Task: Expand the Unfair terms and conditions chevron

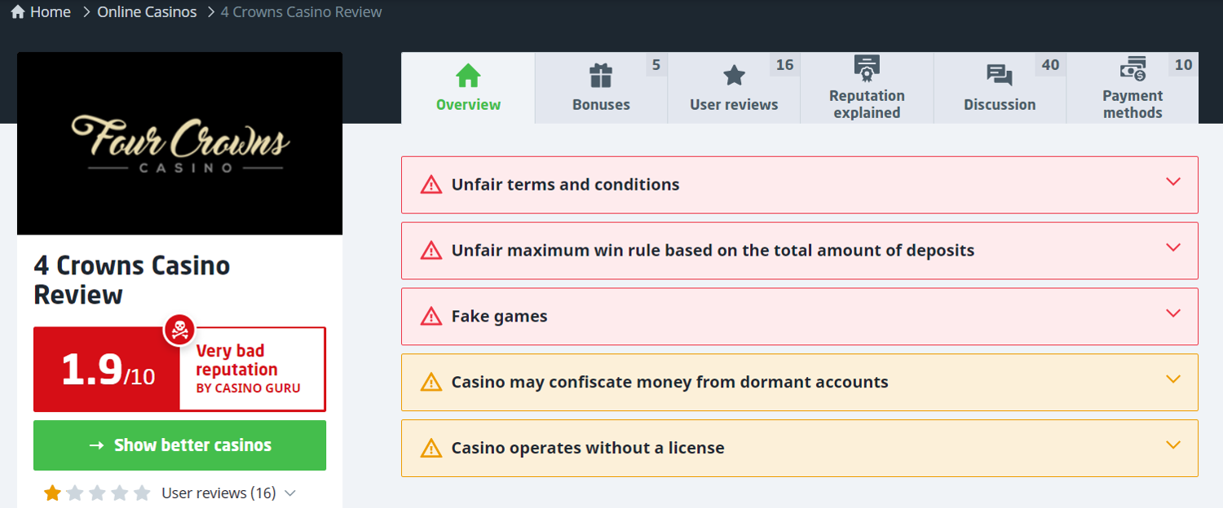Action: [1173, 182]
